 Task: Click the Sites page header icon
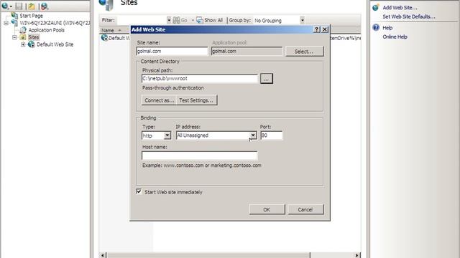[x=106, y=5]
